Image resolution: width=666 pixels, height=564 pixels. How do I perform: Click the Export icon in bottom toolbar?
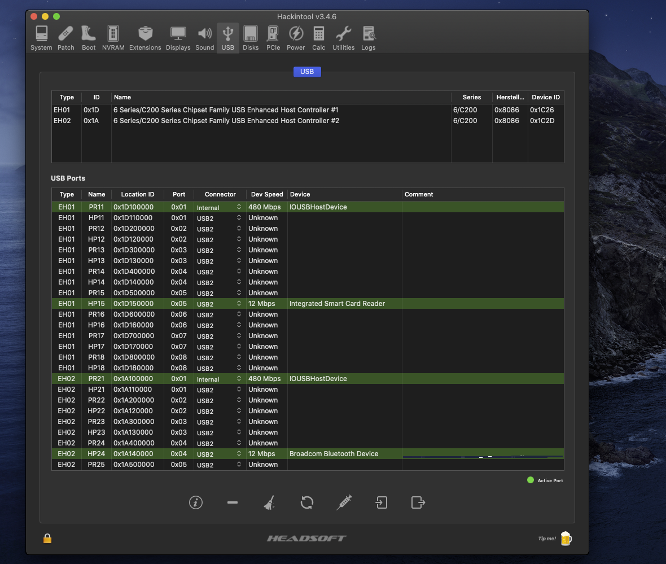[418, 502]
